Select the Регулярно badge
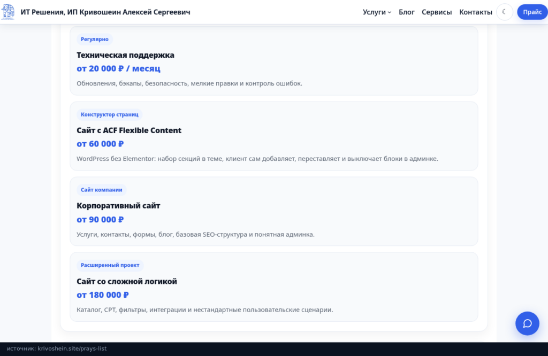This screenshot has height=356, width=548. (x=95, y=39)
